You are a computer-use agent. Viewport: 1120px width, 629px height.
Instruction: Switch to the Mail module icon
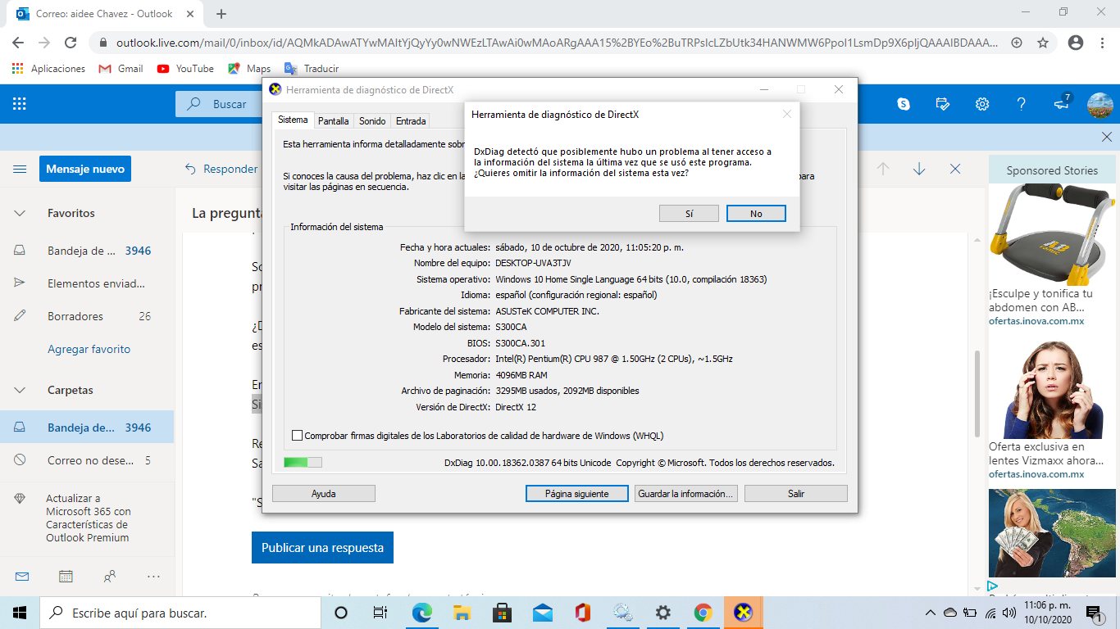22,577
